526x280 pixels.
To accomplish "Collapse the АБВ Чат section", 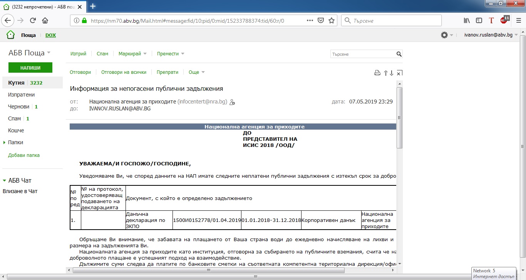I will (5, 180).
